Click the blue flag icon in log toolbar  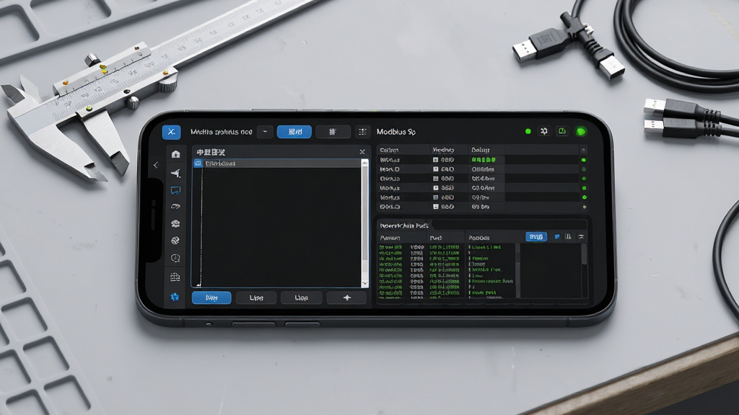coord(557,236)
